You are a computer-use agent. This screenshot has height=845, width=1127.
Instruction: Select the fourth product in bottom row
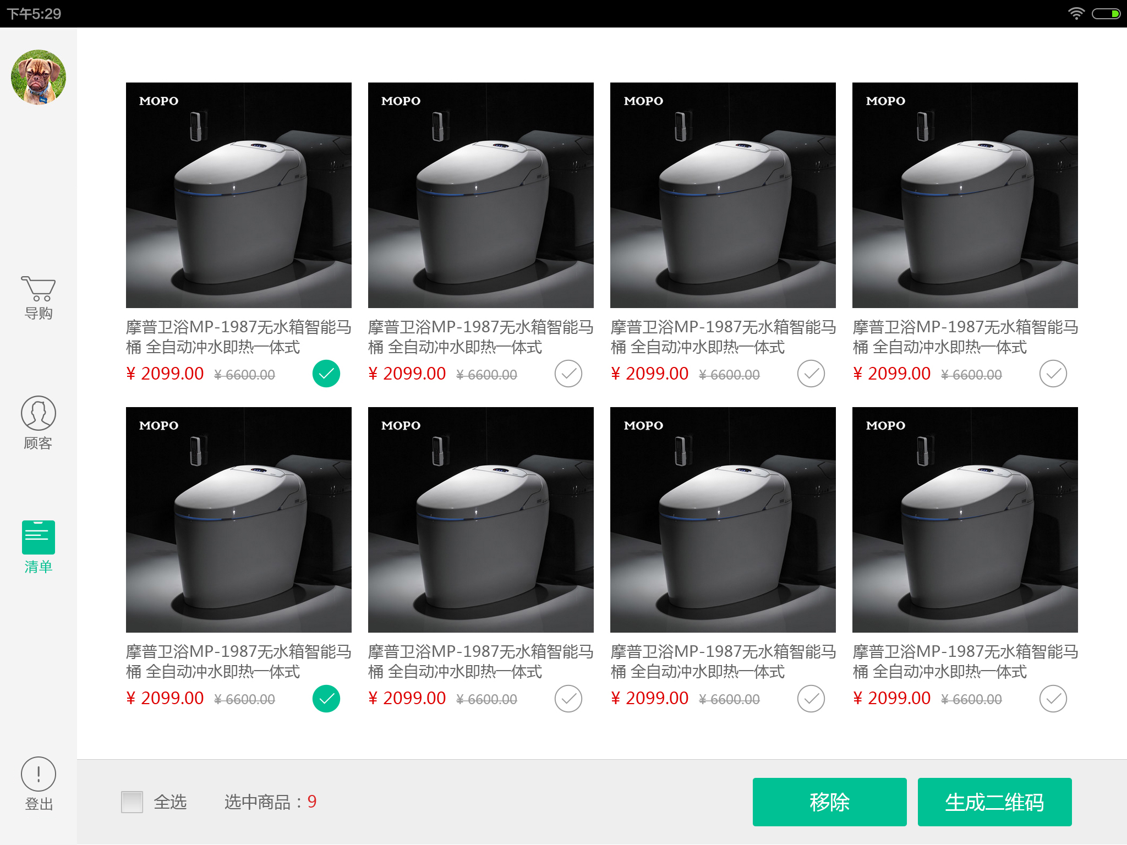1053,699
